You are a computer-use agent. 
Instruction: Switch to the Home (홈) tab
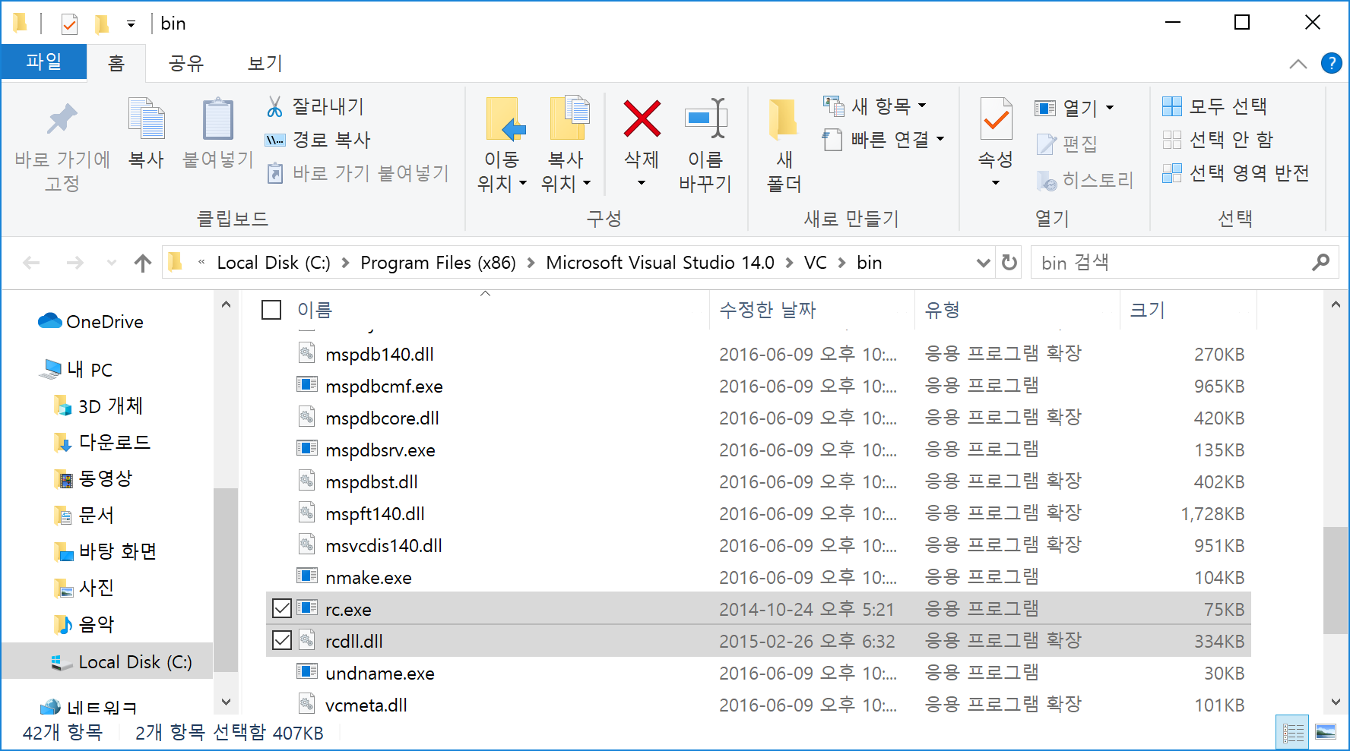(x=116, y=63)
